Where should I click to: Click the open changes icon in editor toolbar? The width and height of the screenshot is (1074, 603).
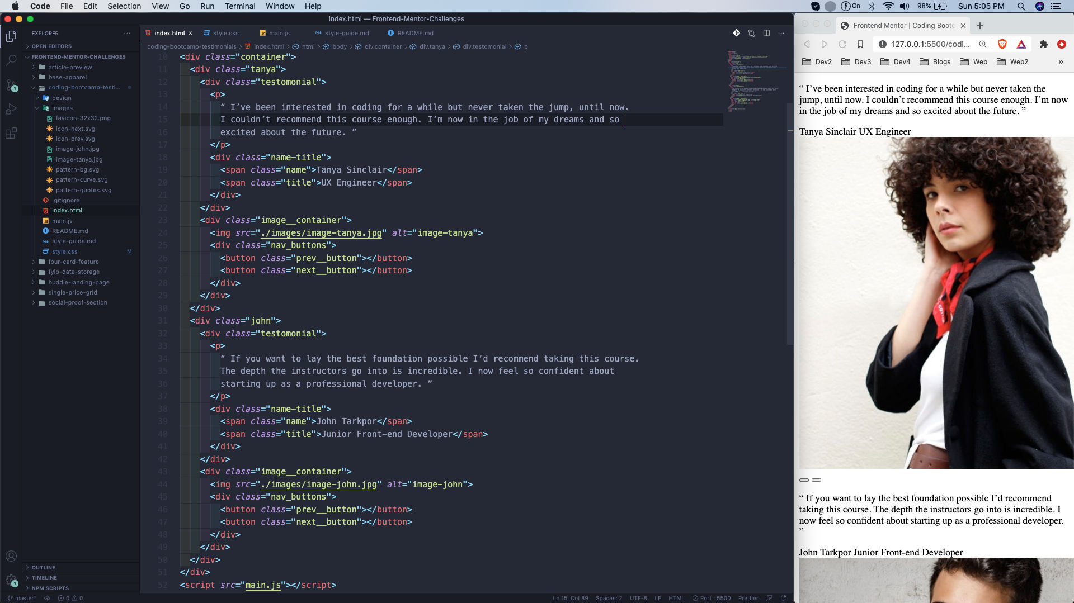pos(751,33)
